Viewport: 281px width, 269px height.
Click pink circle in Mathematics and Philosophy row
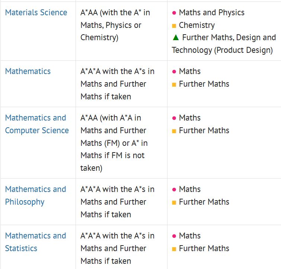coord(174,189)
